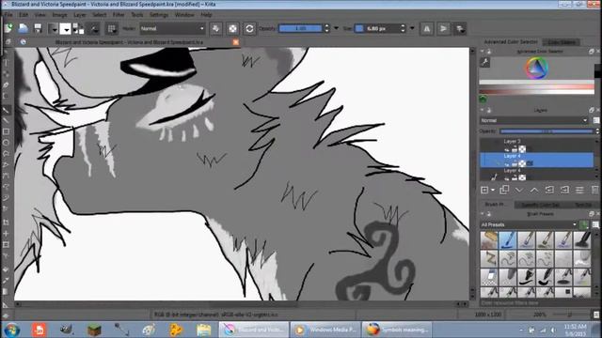Open the All Presets tag dropdown
The width and height of the screenshot is (602, 338).
coord(529,224)
